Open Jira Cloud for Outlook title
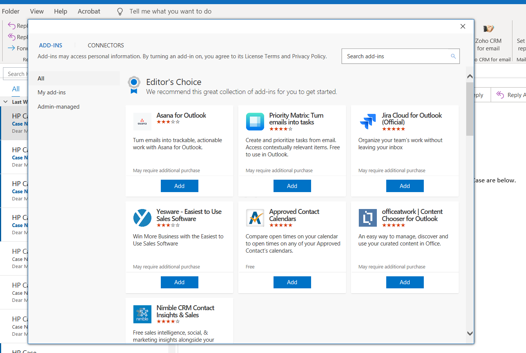The image size is (526, 353). [x=412, y=119]
